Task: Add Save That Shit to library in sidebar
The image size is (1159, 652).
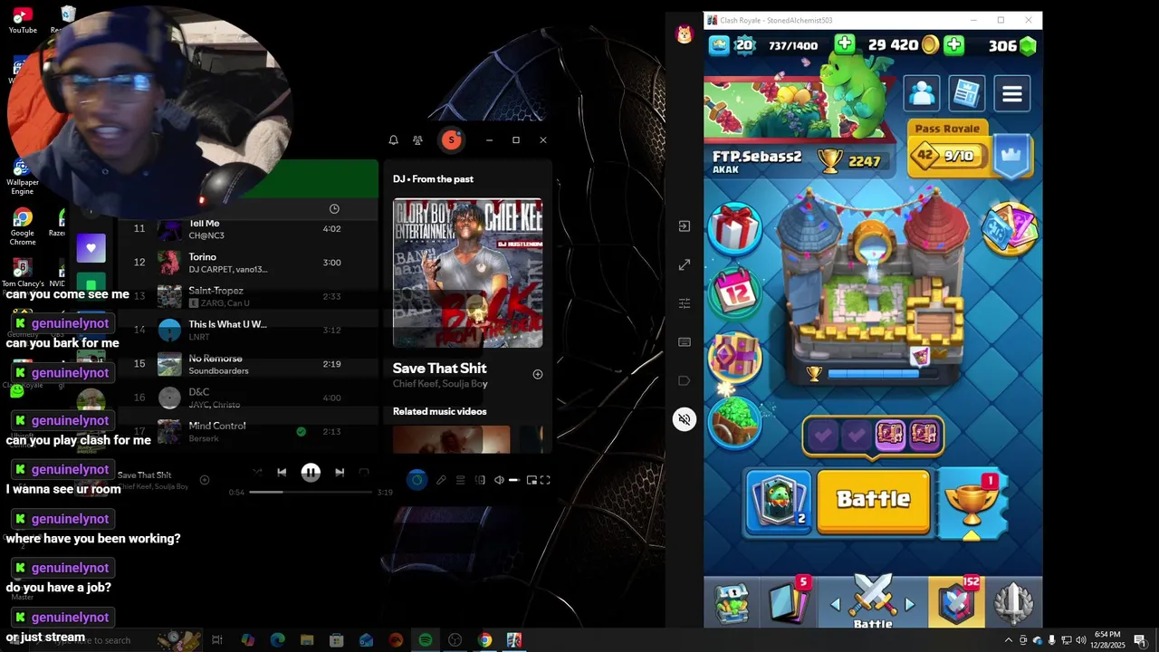Action: coord(538,374)
